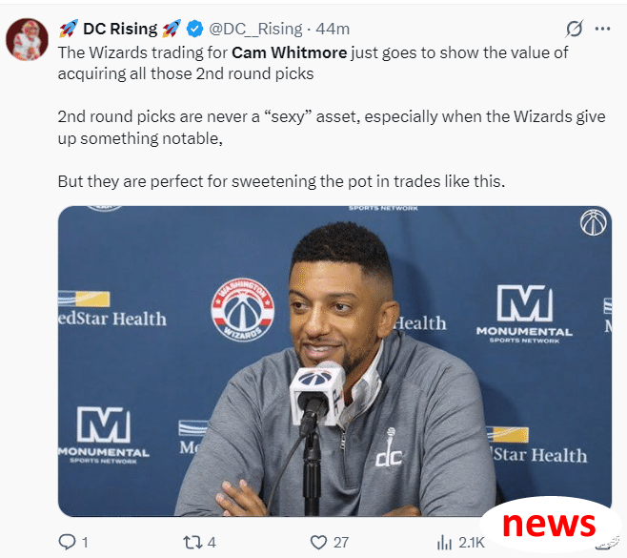This screenshot has height=558, width=627.
Task: Click the reply speech bubble icon
Action: click(67, 542)
